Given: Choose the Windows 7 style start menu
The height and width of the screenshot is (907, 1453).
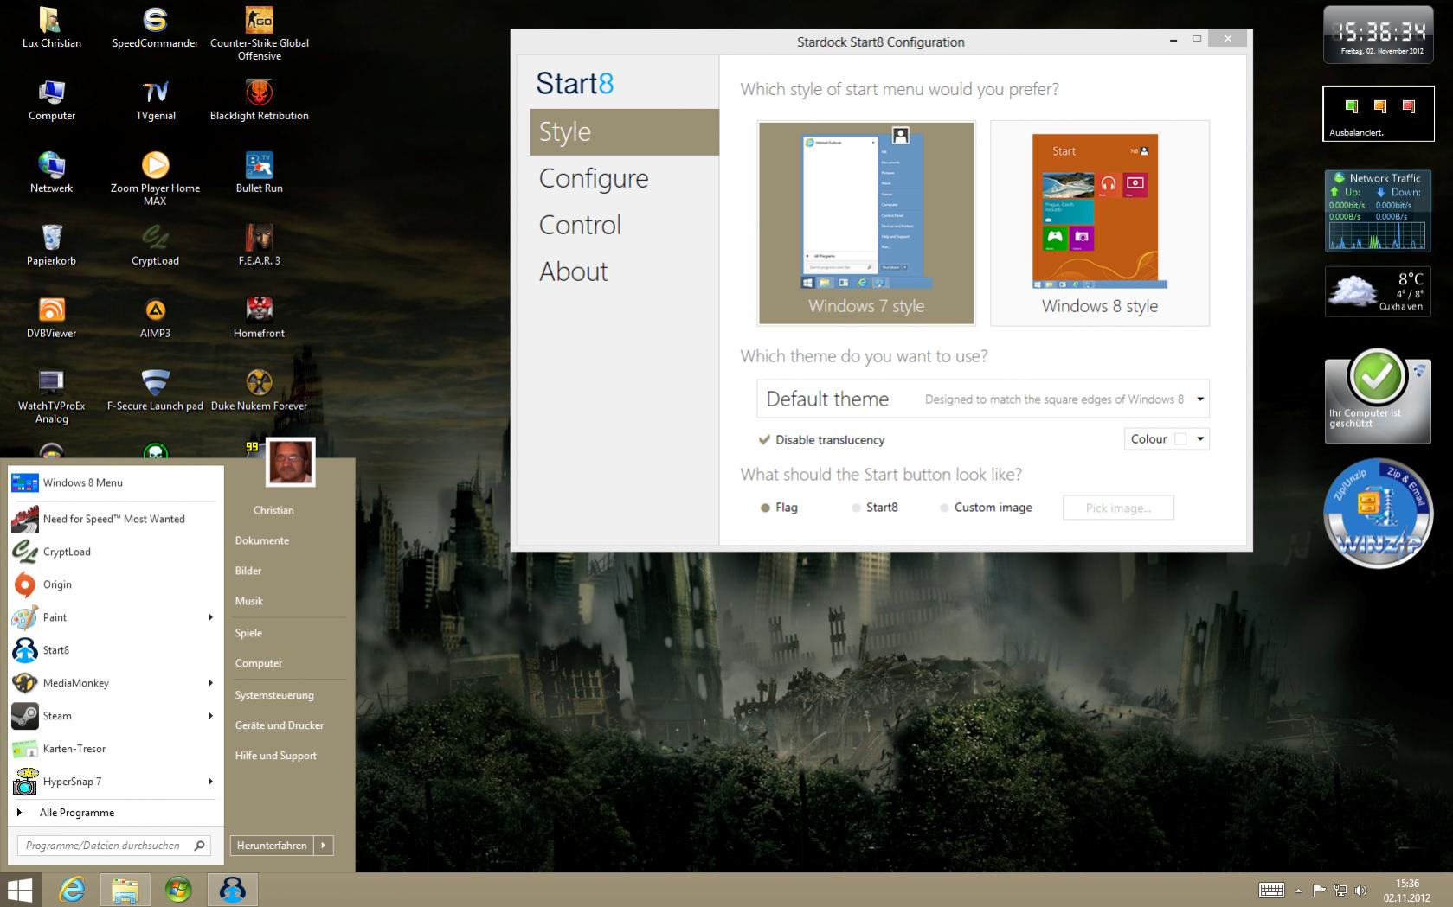Looking at the screenshot, I should coord(866,223).
